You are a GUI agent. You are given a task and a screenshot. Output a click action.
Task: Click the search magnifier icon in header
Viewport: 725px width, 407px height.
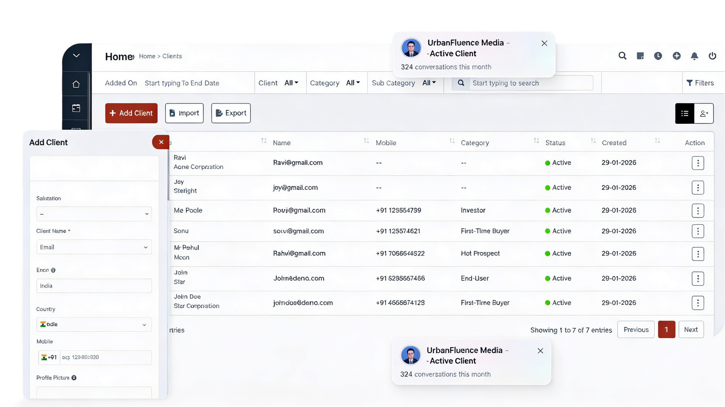pos(623,56)
